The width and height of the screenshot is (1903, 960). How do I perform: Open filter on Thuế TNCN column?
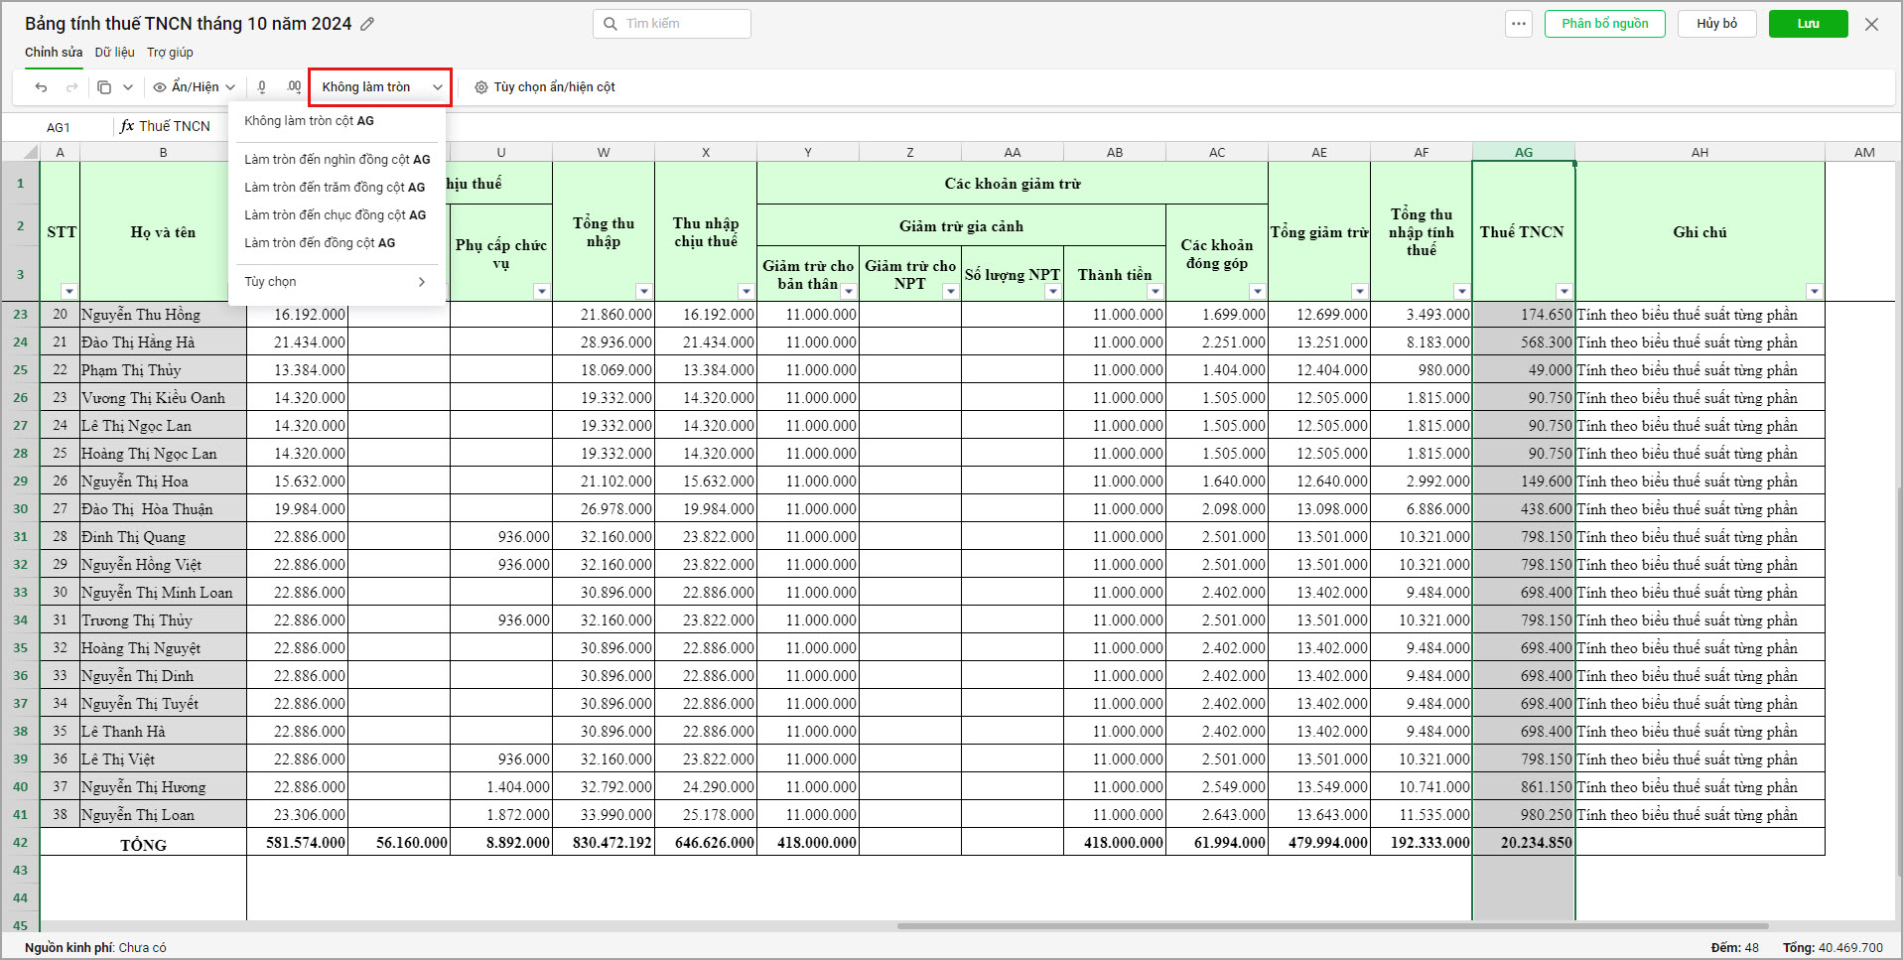[x=1563, y=291]
